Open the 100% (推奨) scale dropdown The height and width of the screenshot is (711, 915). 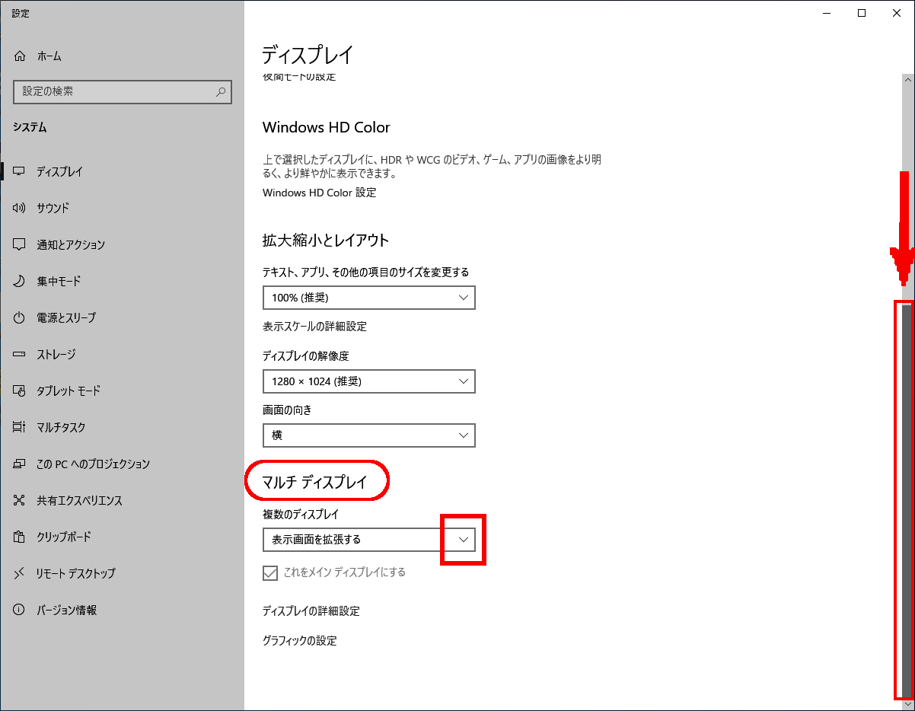tap(368, 298)
